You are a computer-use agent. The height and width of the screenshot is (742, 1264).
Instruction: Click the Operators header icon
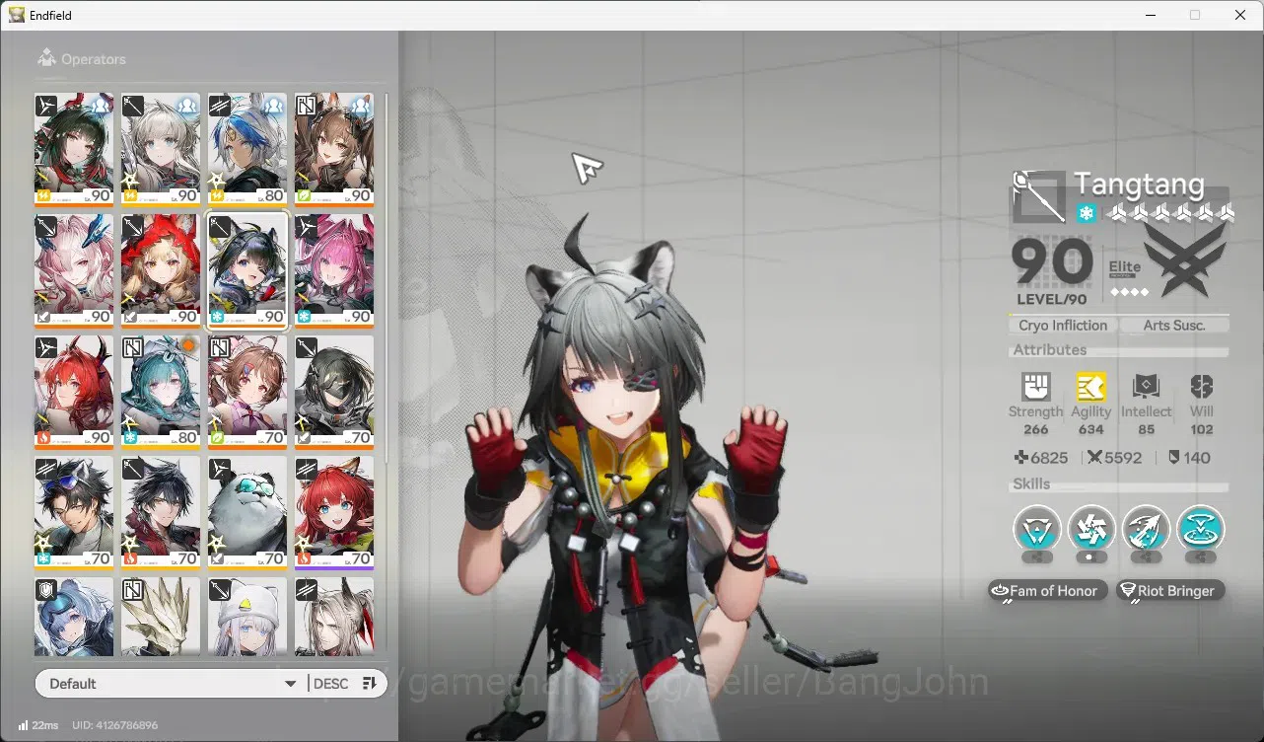click(x=46, y=59)
